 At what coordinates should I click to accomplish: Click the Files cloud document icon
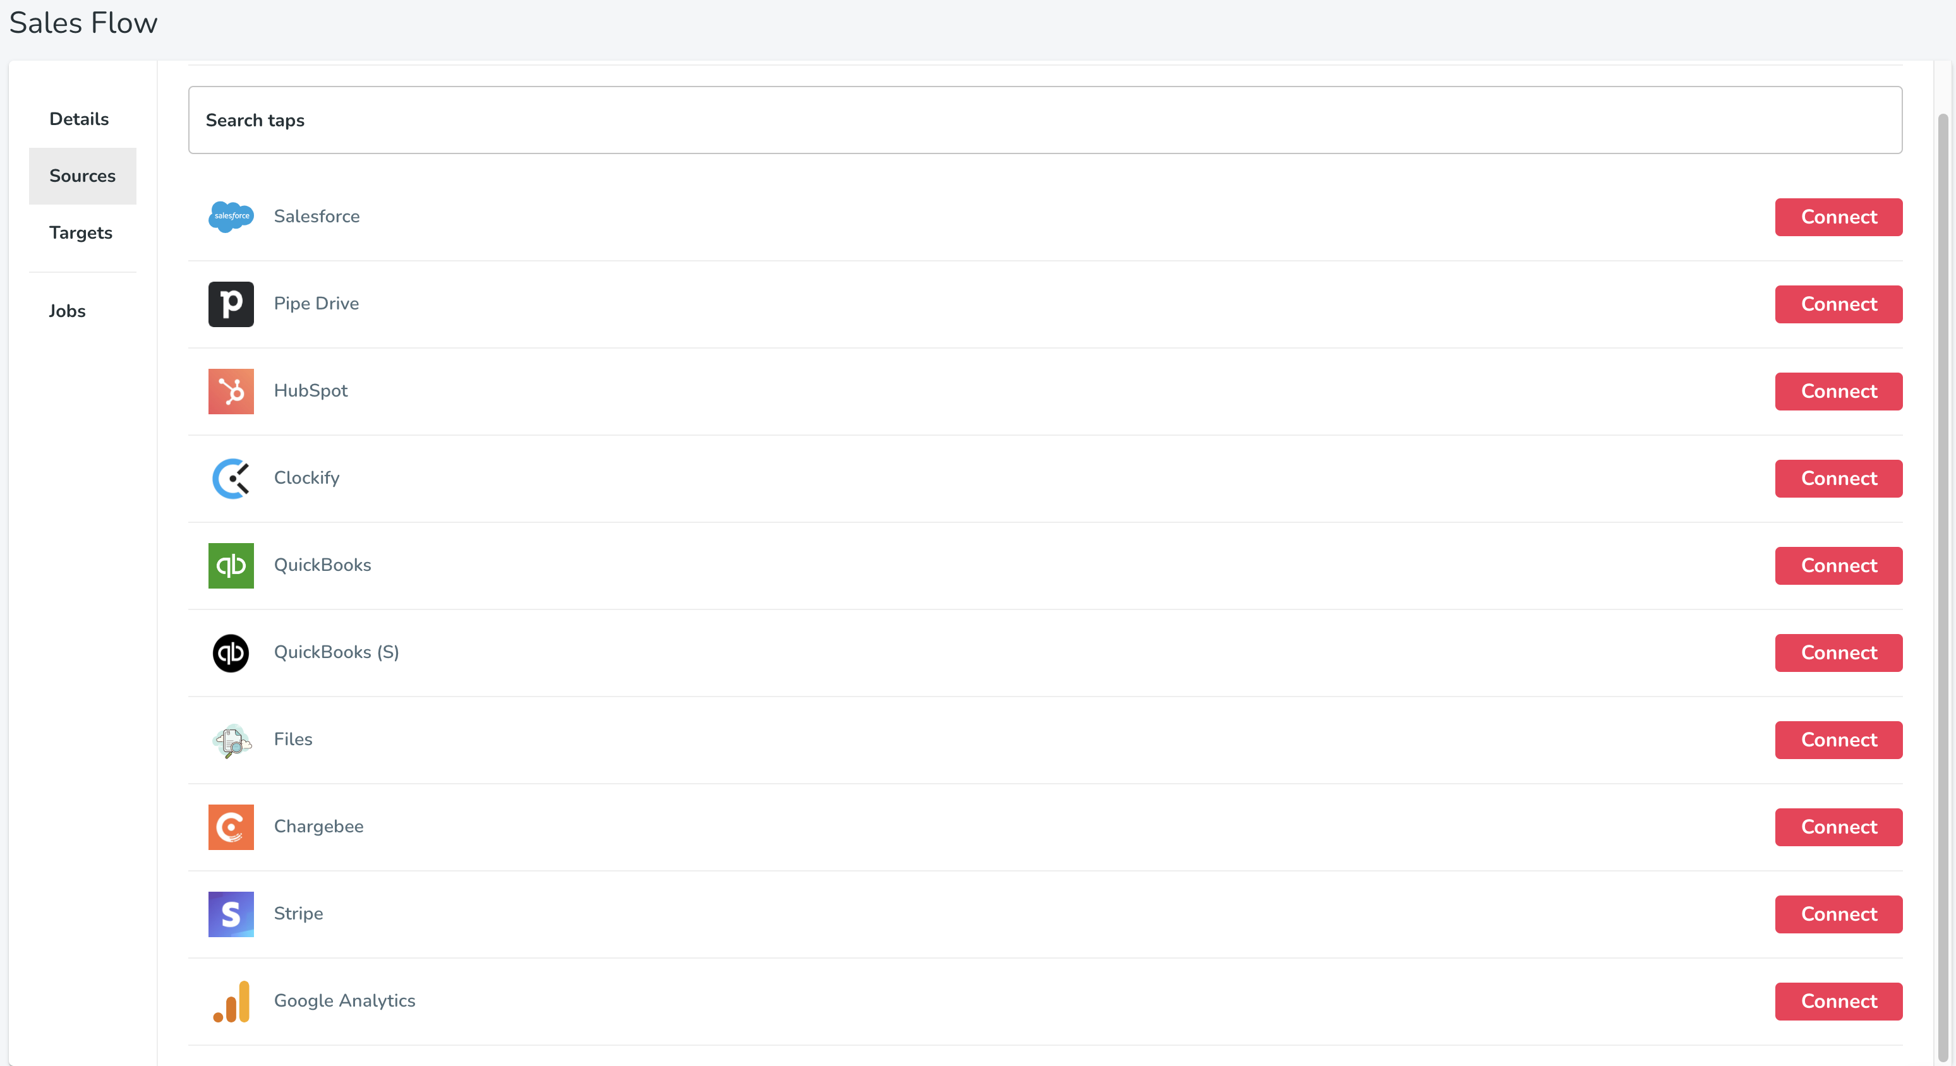point(231,740)
